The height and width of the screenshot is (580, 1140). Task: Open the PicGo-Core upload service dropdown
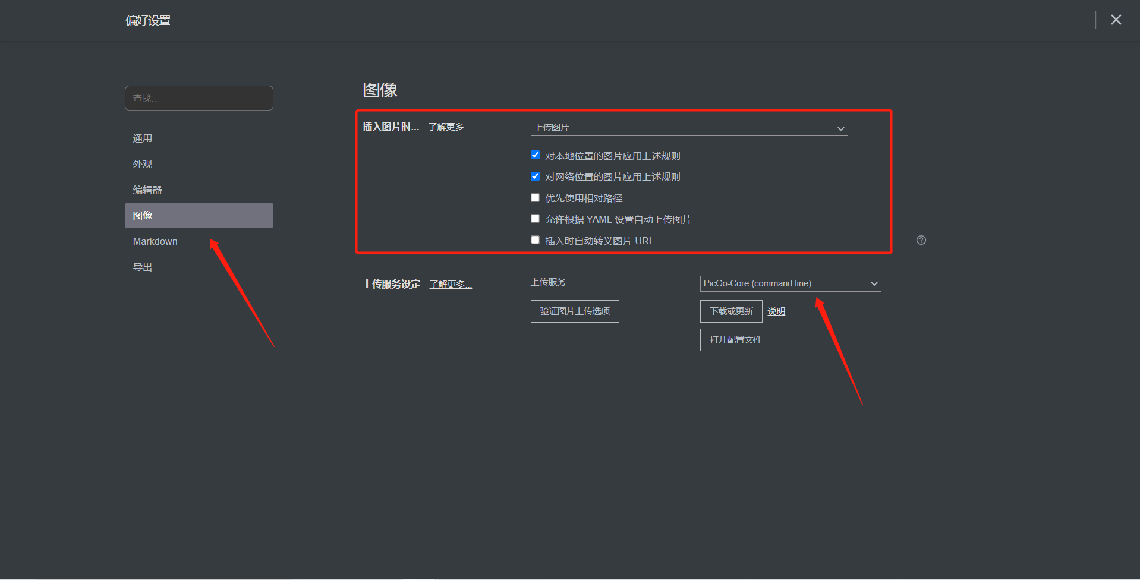click(791, 283)
